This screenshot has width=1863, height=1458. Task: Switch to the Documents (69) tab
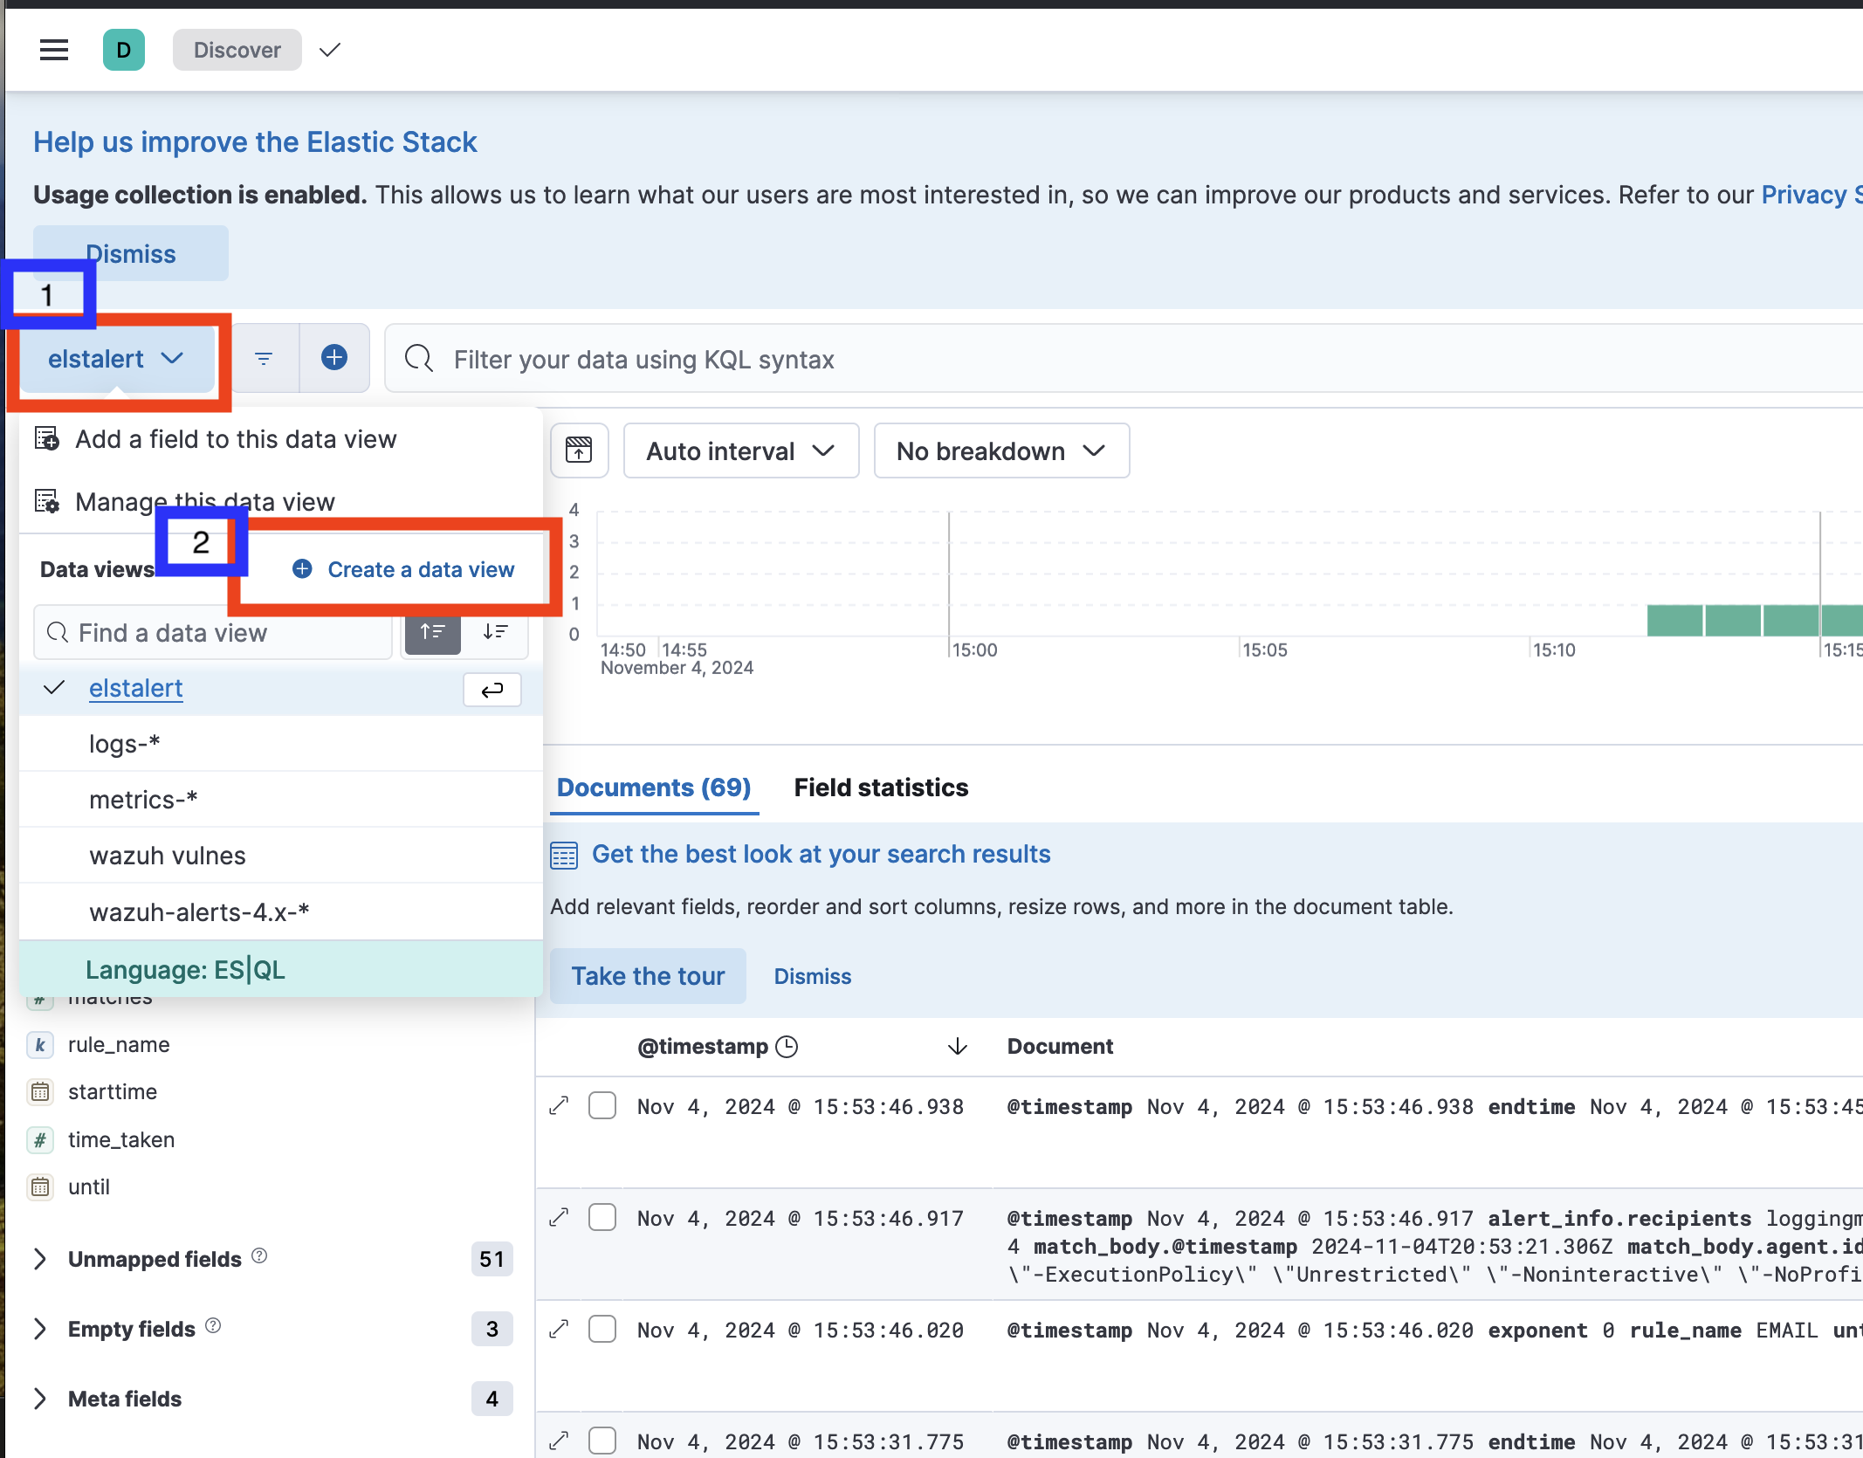654,787
